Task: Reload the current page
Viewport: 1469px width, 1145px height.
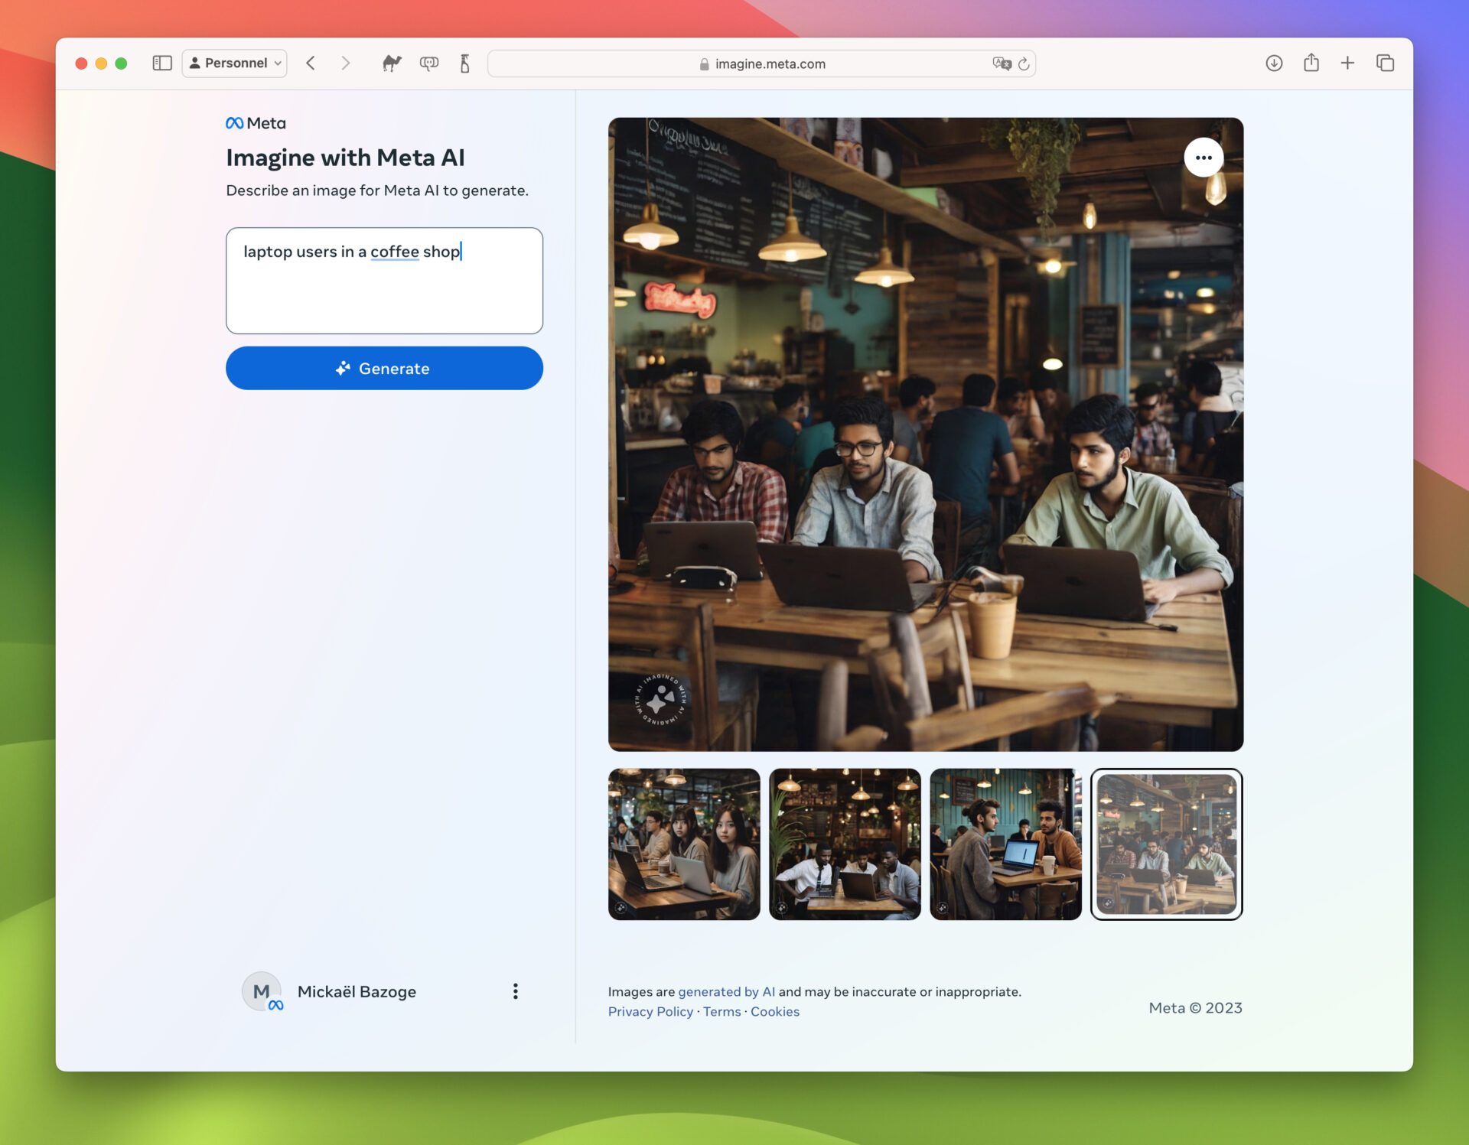Action: click(x=1024, y=64)
